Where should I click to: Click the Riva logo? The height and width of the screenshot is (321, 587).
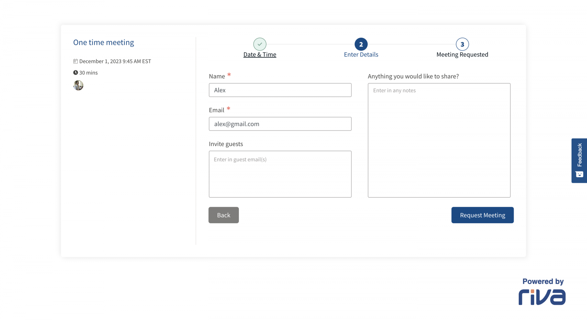542,297
